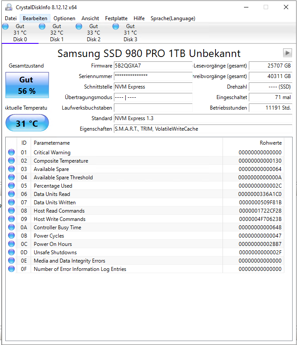Switch to Disk 1 tab label
Image resolution: width=297 pixels, height=345 pixels.
[57, 39]
